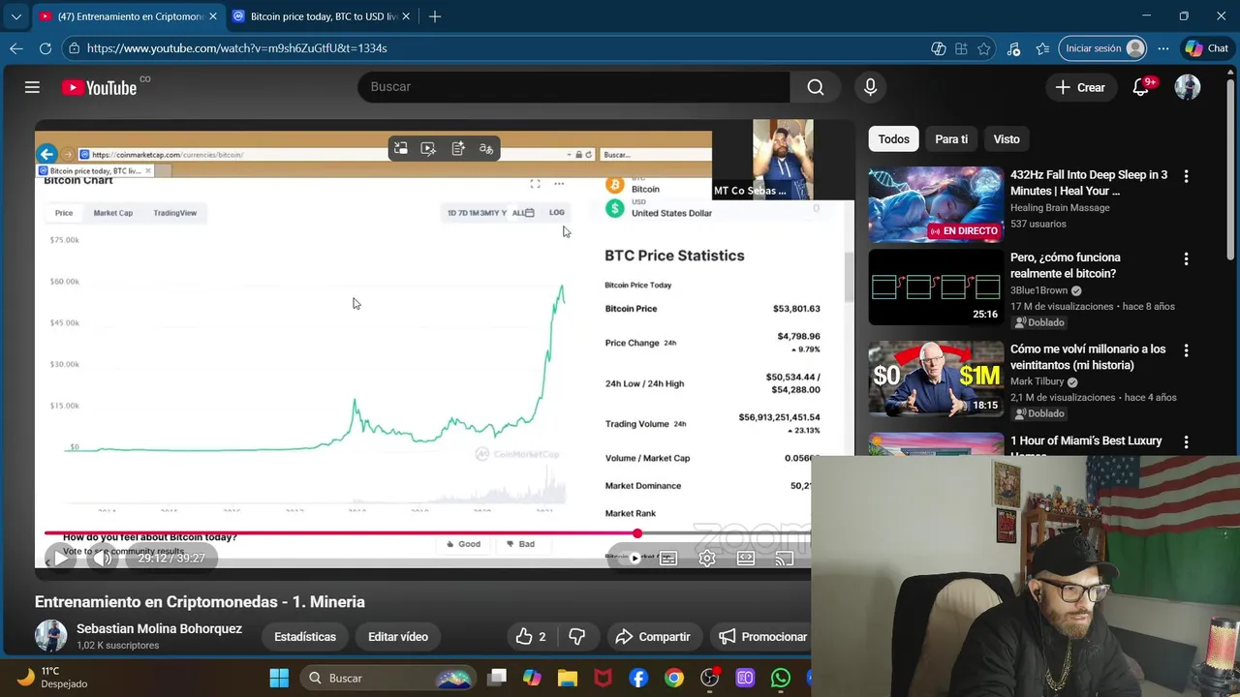Go back with the browser arrow
The height and width of the screenshot is (697, 1240).
[16, 48]
